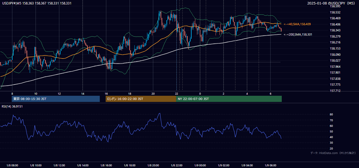Click price axis value 157.901

[x=335, y=73]
